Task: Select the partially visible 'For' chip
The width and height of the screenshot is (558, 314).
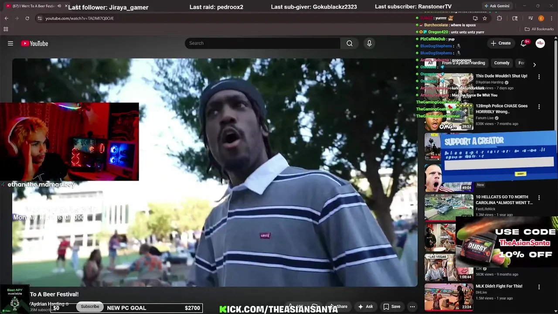Action: tap(521, 63)
